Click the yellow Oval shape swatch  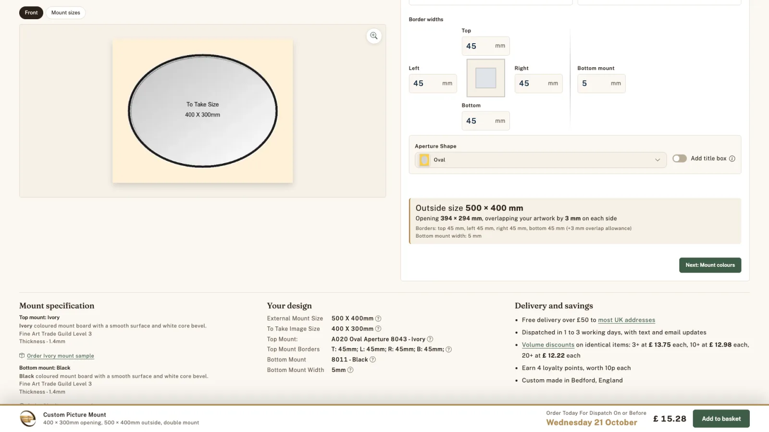(x=424, y=160)
